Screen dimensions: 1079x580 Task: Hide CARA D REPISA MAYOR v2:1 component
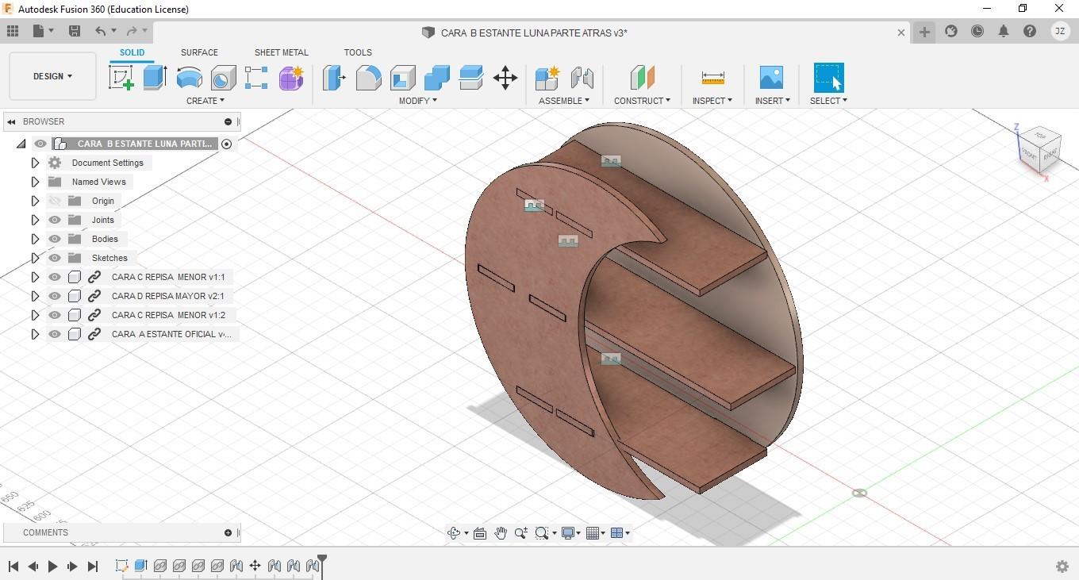(x=55, y=296)
